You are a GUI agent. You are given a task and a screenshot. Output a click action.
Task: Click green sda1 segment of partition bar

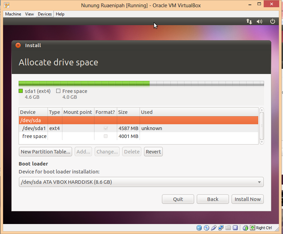pos(84,83)
